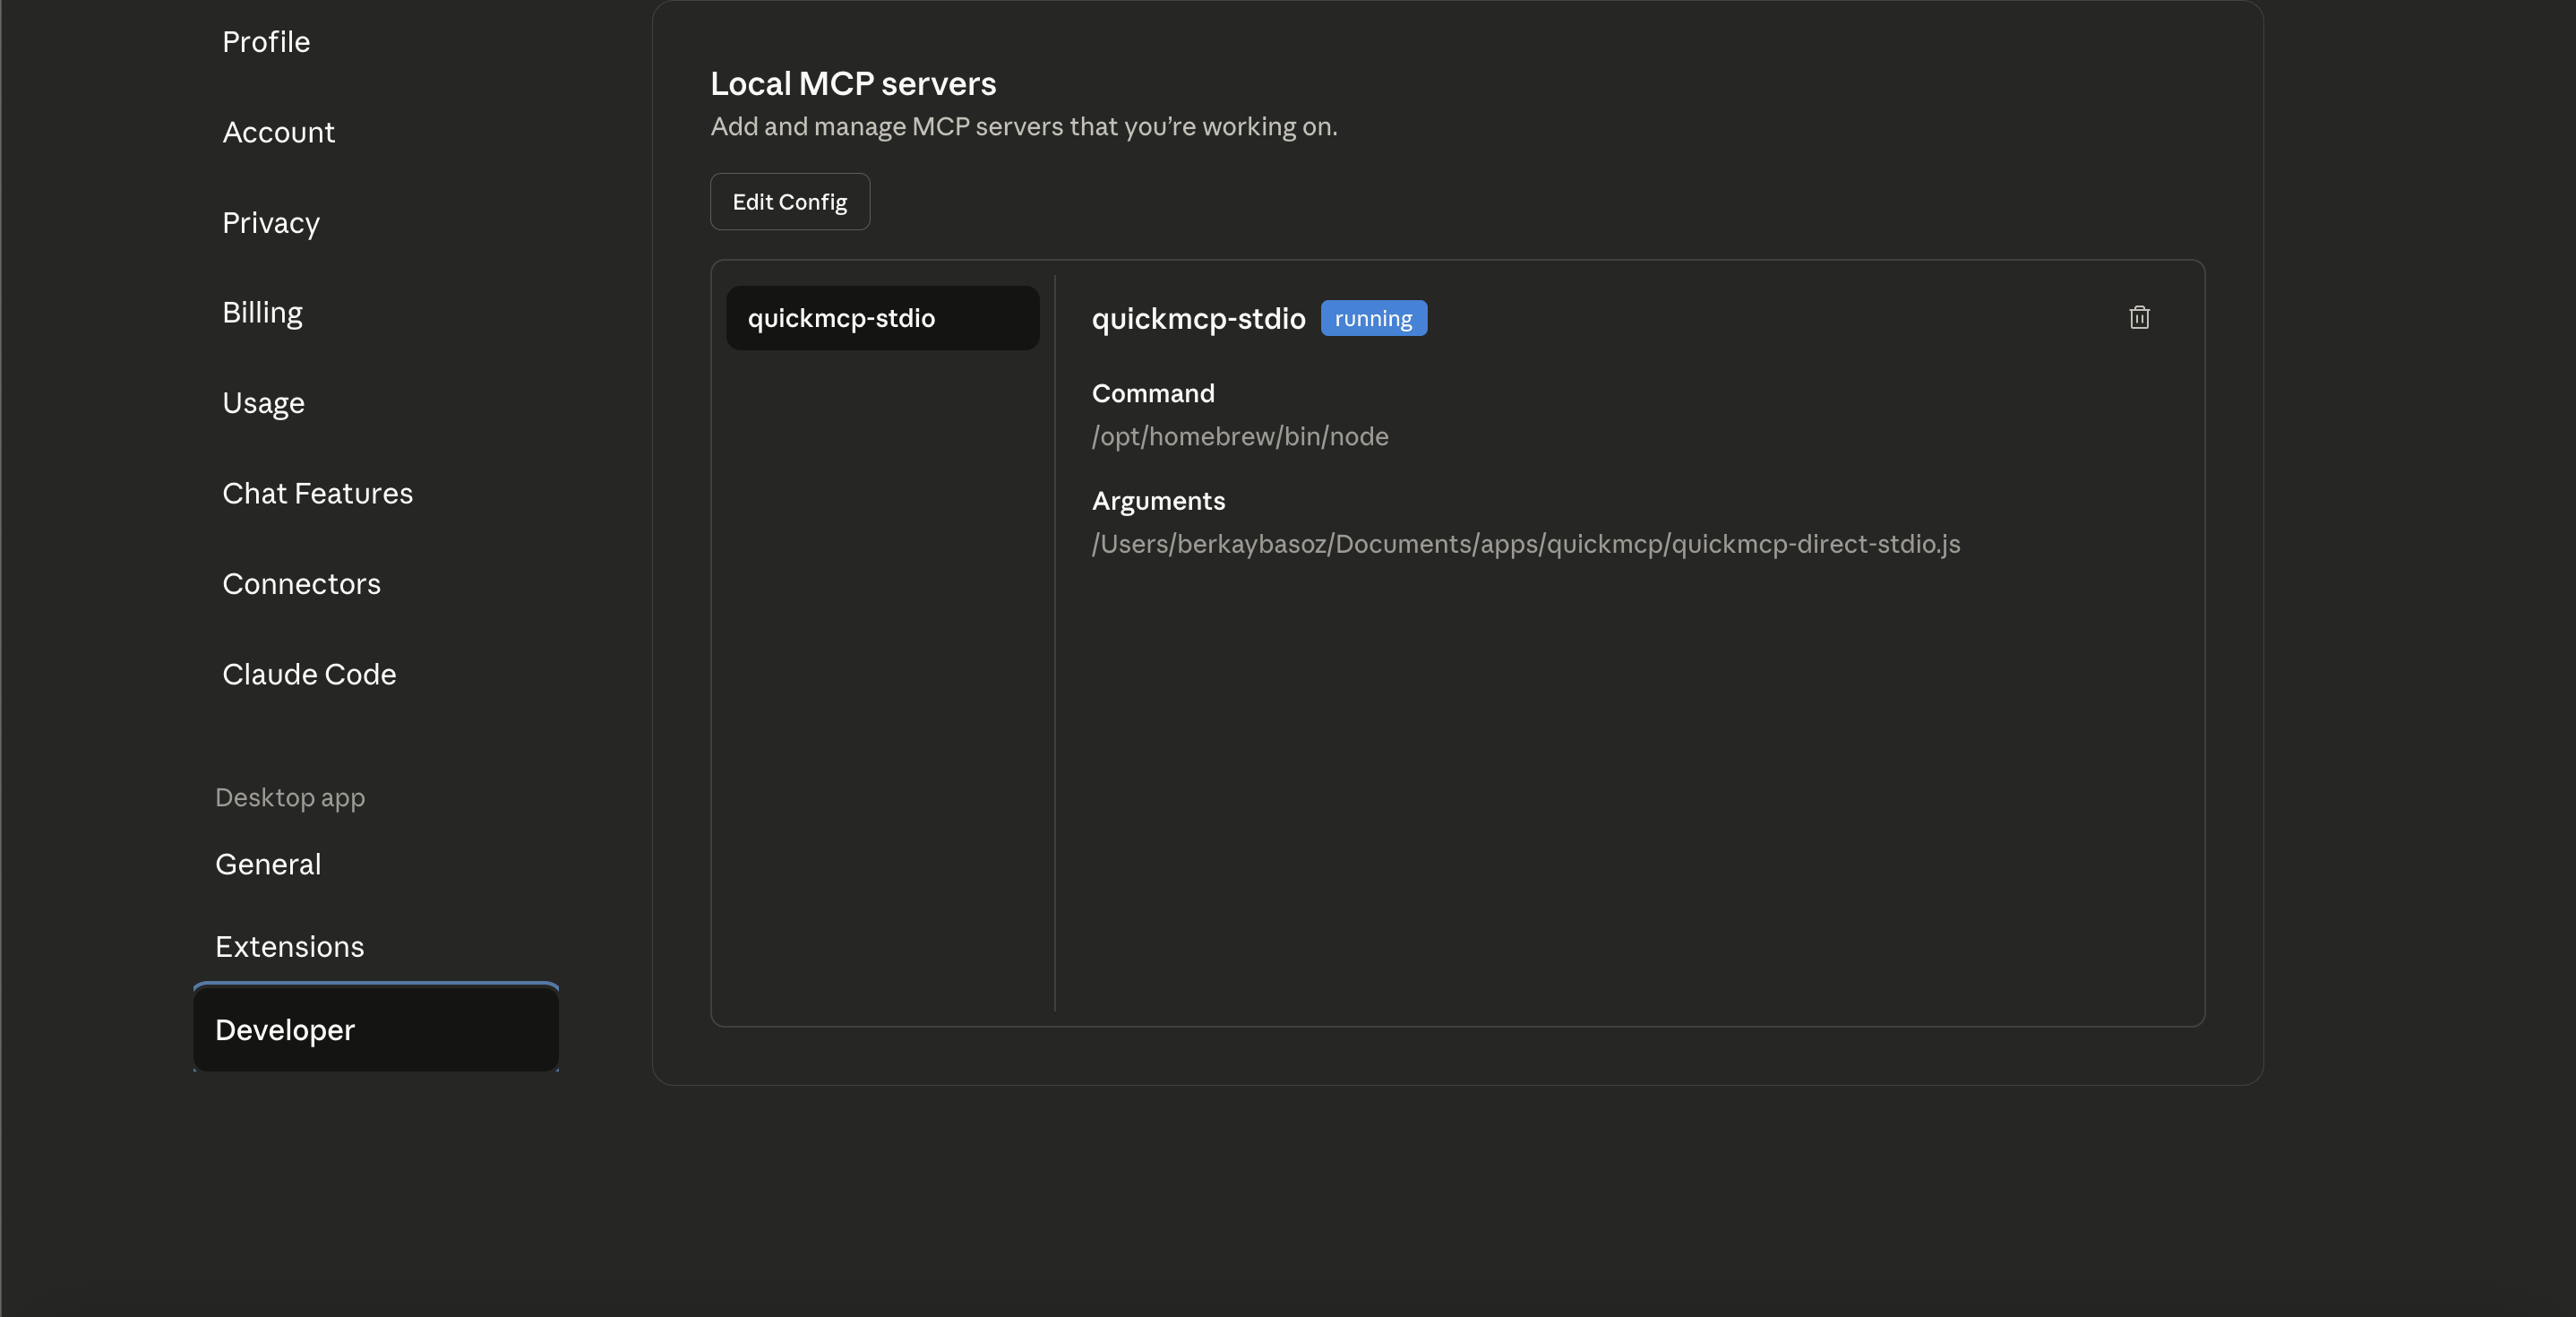Open the Billing page

tap(262, 311)
